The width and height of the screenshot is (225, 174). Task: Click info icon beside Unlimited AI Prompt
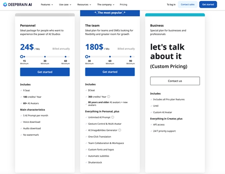click(x=112, y=117)
